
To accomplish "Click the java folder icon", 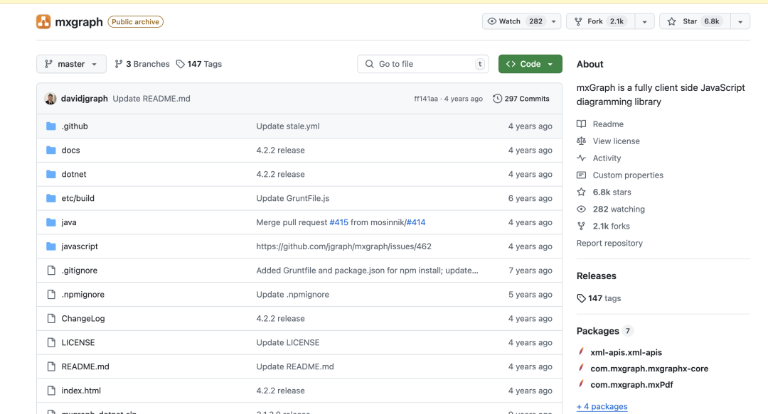I will pyautogui.click(x=51, y=222).
